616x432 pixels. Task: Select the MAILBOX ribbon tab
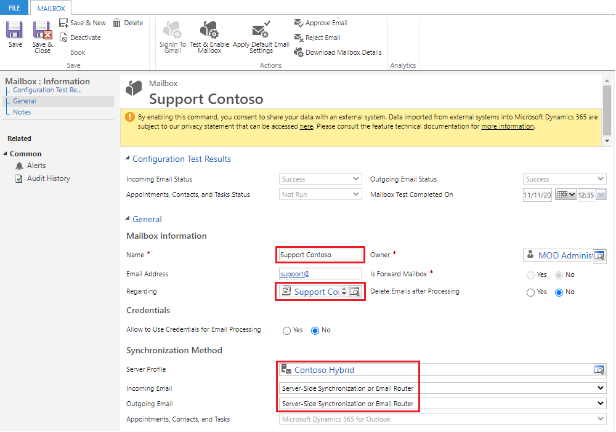click(51, 8)
